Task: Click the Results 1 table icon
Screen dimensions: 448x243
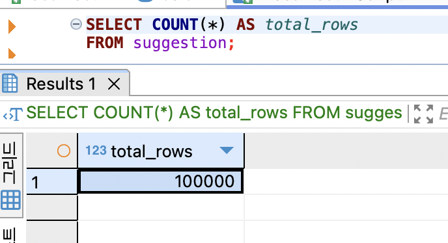Action: pyautogui.click(x=10, y=83)
